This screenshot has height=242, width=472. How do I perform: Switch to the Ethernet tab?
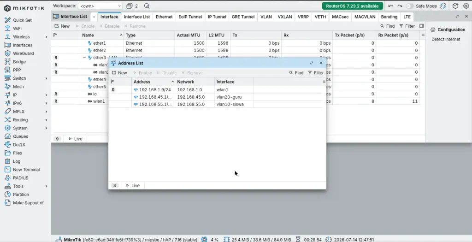164,17
